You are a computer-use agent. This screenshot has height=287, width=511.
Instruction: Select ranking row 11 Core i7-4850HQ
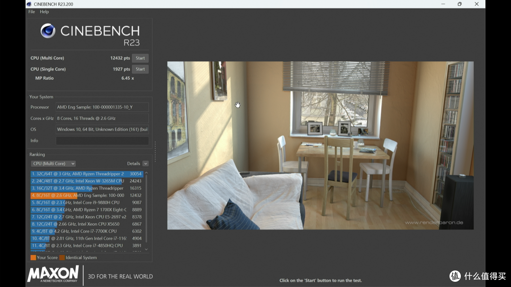(87, 245)
